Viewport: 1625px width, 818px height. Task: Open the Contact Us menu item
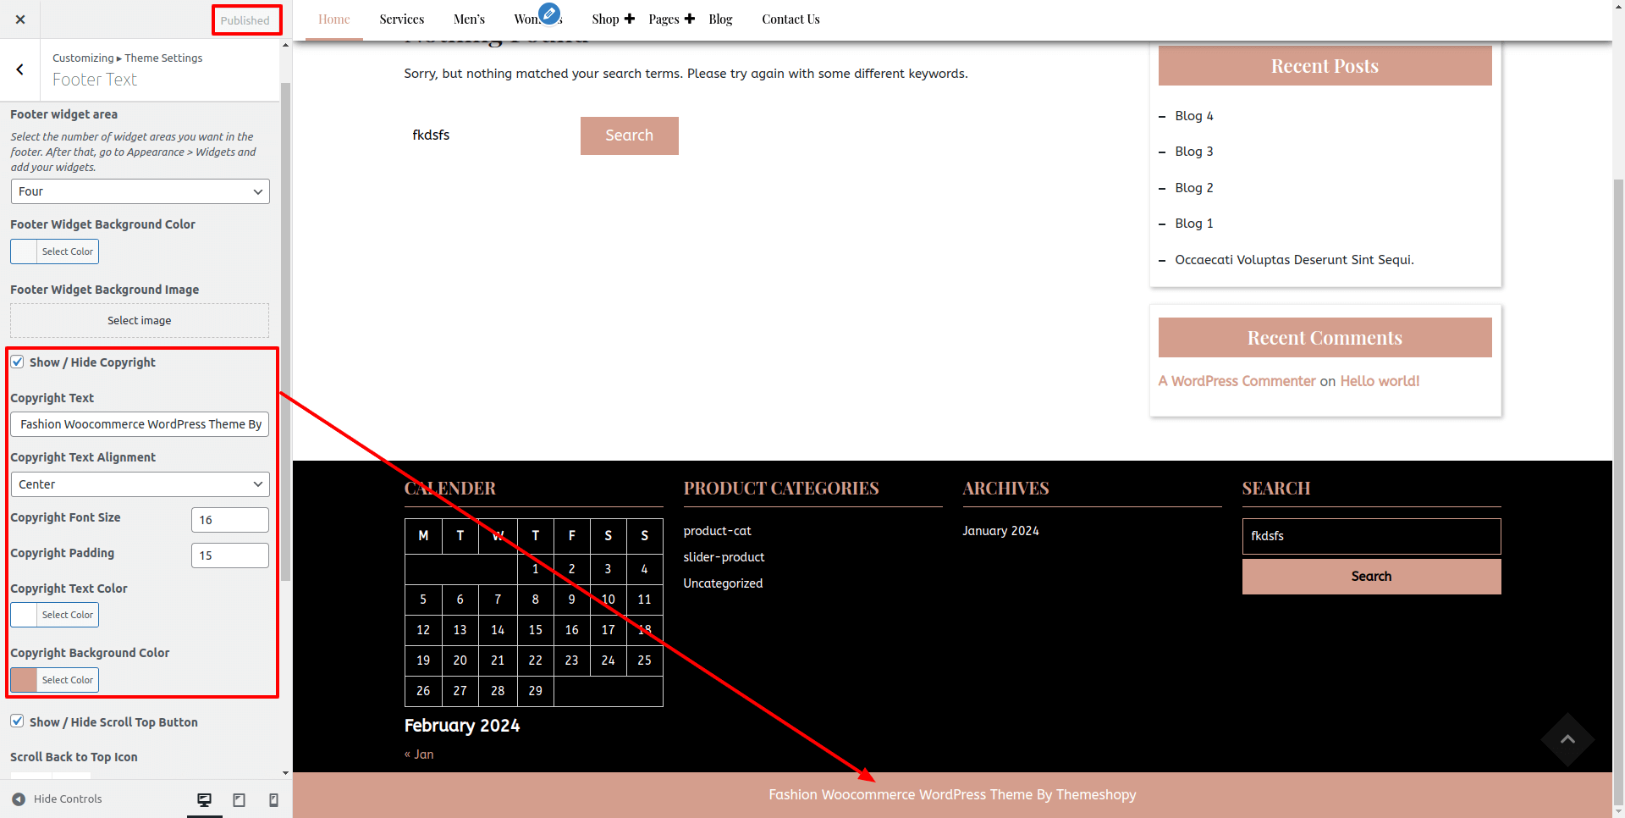pyautogui.click(x=790, y=19)
